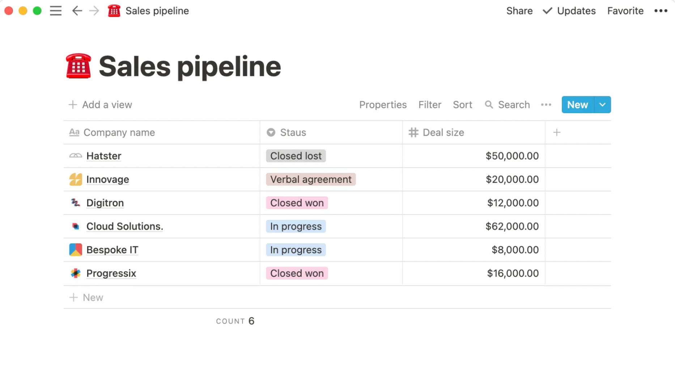Select the Closed lost status tag on Hatster
The image size is (675, 367).
(296, 156)
